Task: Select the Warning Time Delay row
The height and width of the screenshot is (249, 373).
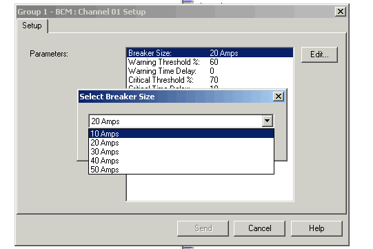Action: click(x=210, y=71)
